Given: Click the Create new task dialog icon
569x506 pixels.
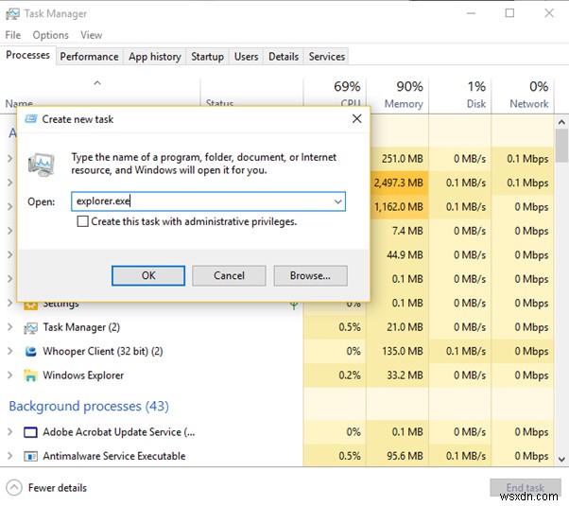Looking at the screenshot, I should tap(31, 119).
